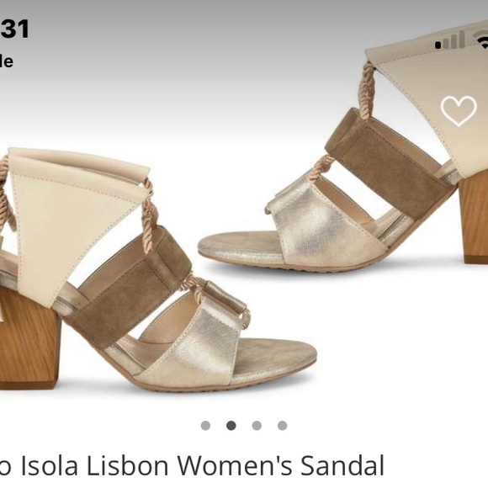The height and width of the screenshot is (488, 488).
Task: Open the Isola Lisbon Women's Sandal title
Action: pos(192,466)
